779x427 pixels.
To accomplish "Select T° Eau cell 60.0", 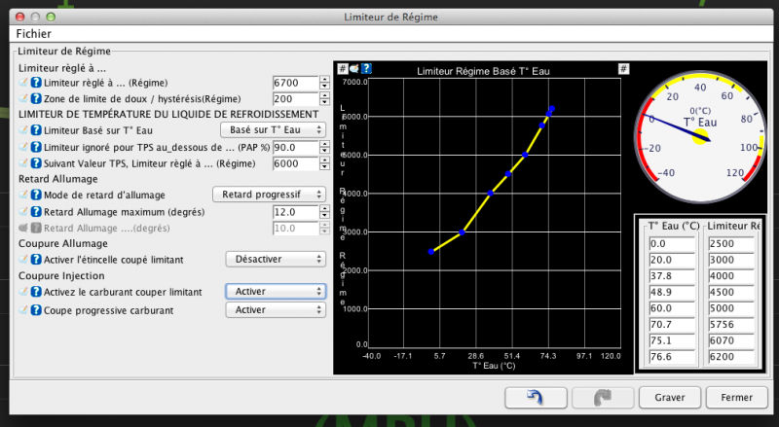I will point(672,308).
